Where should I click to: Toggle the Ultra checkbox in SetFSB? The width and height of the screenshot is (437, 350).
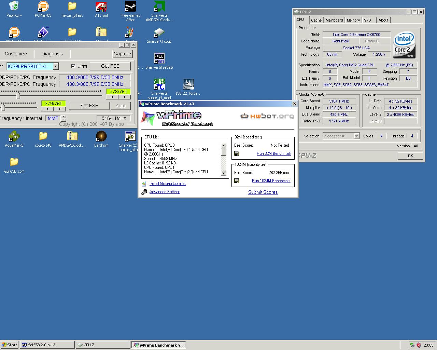coord(73,66)
